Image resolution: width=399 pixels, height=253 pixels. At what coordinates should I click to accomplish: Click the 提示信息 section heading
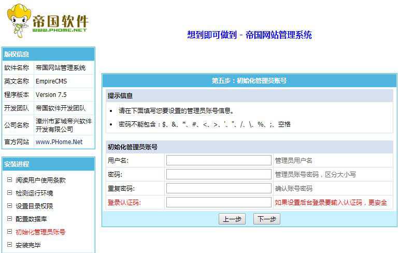pos(120,96)
